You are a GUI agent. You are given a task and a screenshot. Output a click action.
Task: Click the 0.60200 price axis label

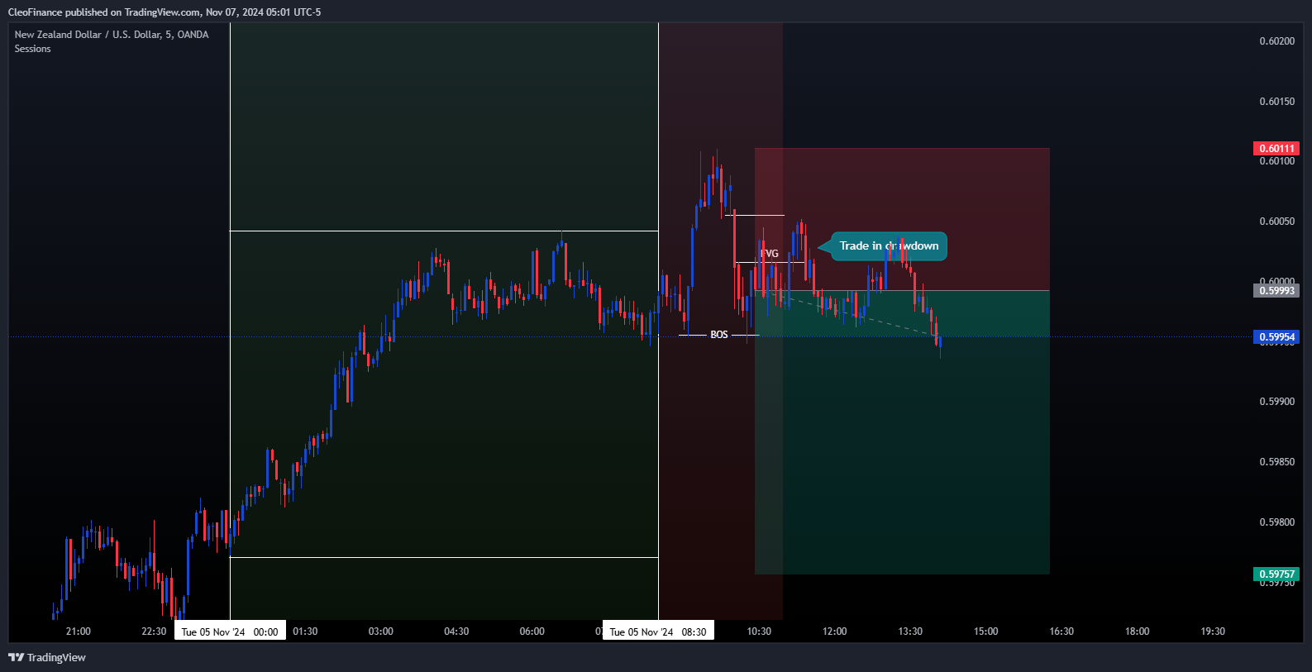(x=1276, y=41)
